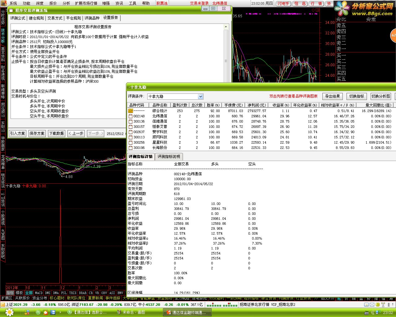Viewport: 396px width, 317px height.
Task: Open the 扩展市场行情 menu
Action: pos(86,3)
